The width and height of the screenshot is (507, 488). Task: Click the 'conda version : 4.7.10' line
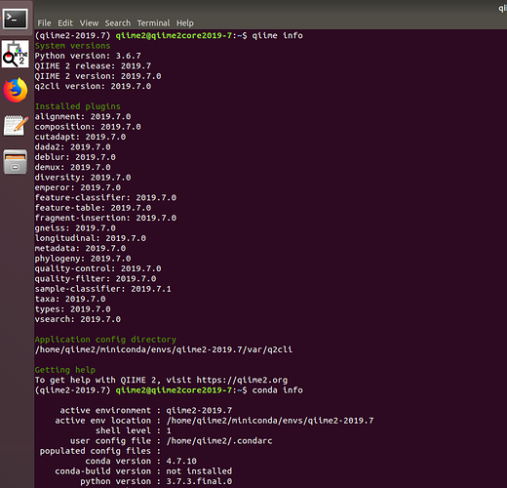[x=141, y=461]
